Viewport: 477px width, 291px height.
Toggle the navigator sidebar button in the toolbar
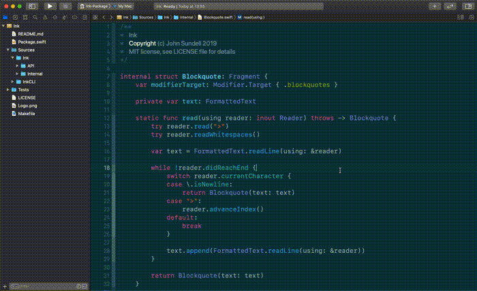click(32, 6)
